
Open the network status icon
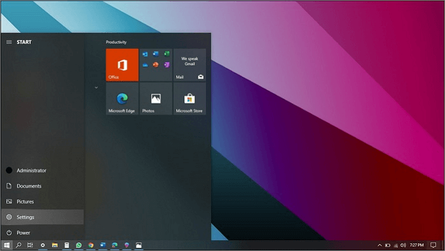coord(395,245)
